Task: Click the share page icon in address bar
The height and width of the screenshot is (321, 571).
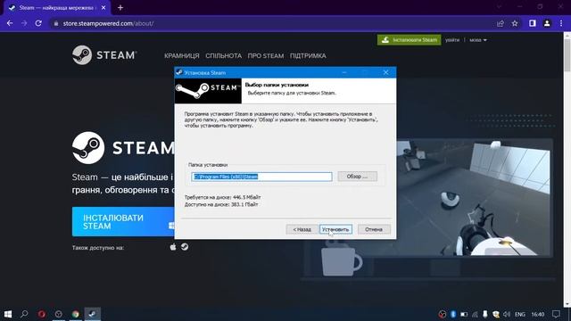Action: (500, 23)
